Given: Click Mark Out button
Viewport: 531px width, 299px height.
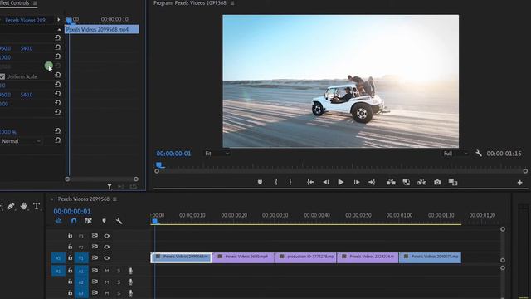Looking at the screenshot, I should click(290, 182).
